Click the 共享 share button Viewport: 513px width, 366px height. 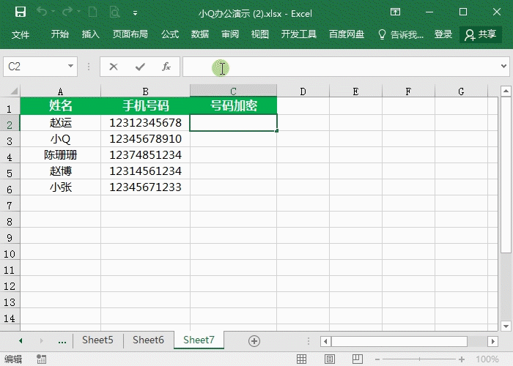click(481, 34)
